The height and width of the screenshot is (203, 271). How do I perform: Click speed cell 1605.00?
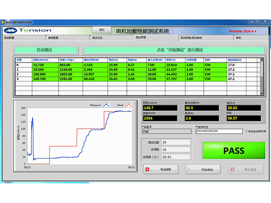point(70,74)
